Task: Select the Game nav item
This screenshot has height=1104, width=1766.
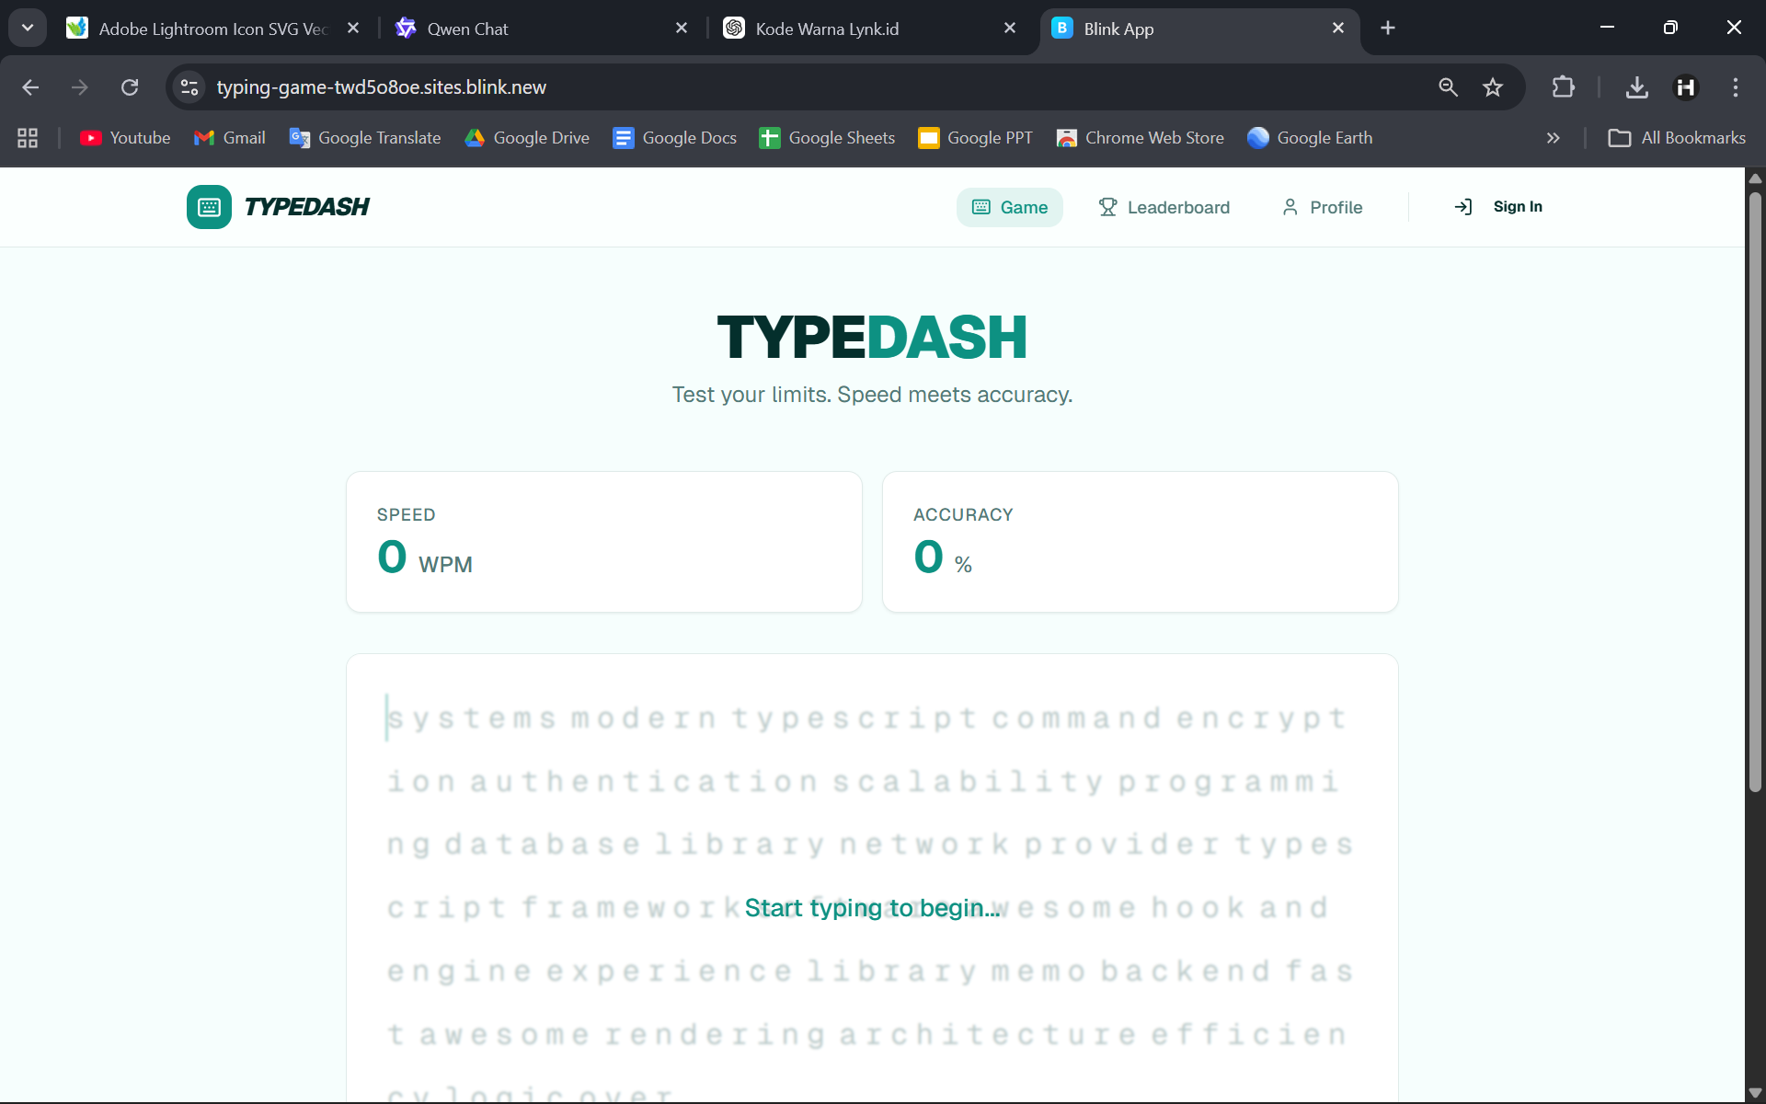Action: pyautogui.click(x=1009, y=207)
